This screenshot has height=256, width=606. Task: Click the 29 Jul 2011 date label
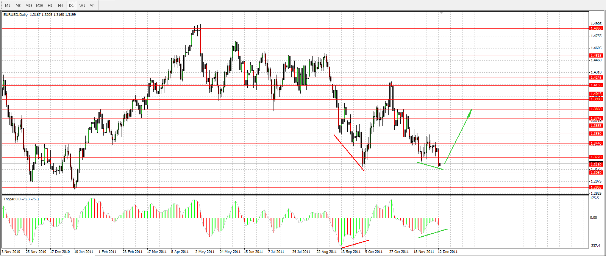[x=301, y=252]
